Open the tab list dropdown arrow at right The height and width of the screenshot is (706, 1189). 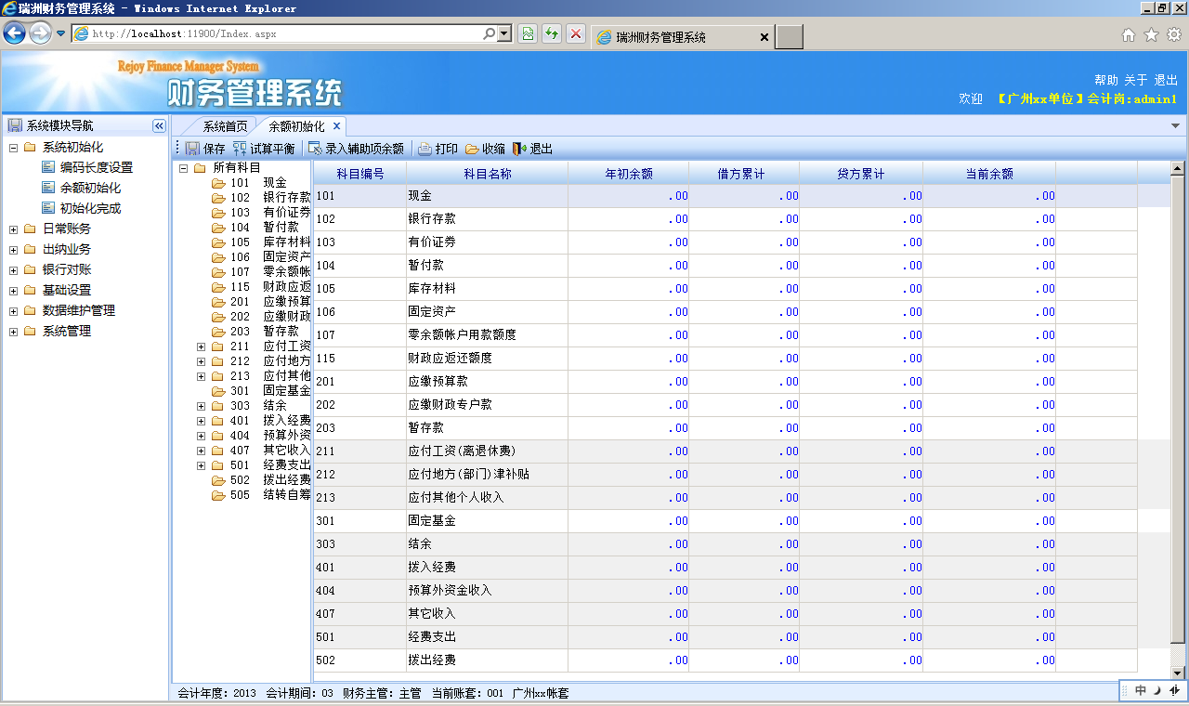point(1176,125)
